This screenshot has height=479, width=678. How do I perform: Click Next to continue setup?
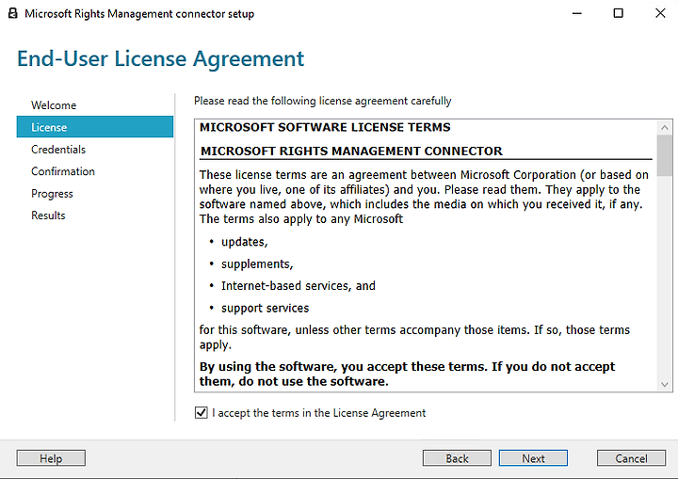click(x=533, y=458)
